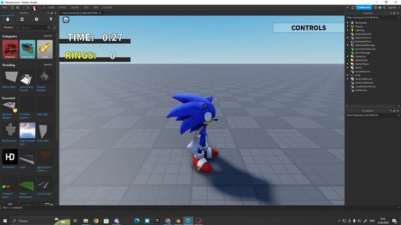
Task: Select the Lighting bulb icon in Explorer
Action: [x=352, y=30]
